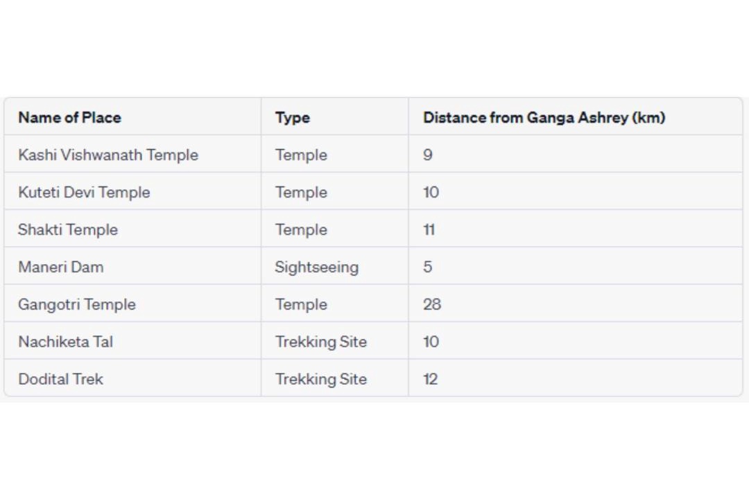Select the distance value 28
The width and height of the screenshot is (749, 499).
tap(431, 305)
